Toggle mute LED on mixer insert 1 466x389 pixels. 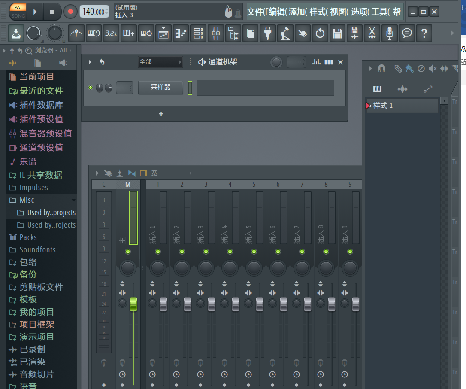[158, 252]
